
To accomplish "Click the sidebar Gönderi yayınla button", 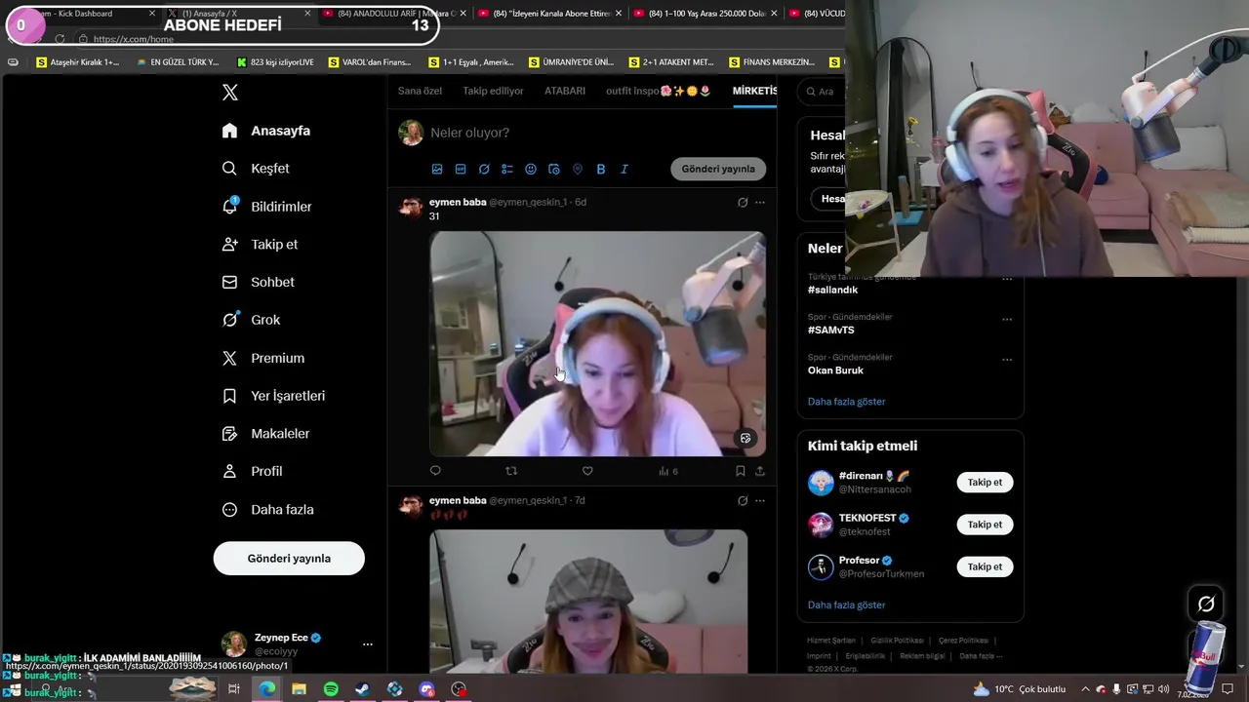I will tap(289, 559).
